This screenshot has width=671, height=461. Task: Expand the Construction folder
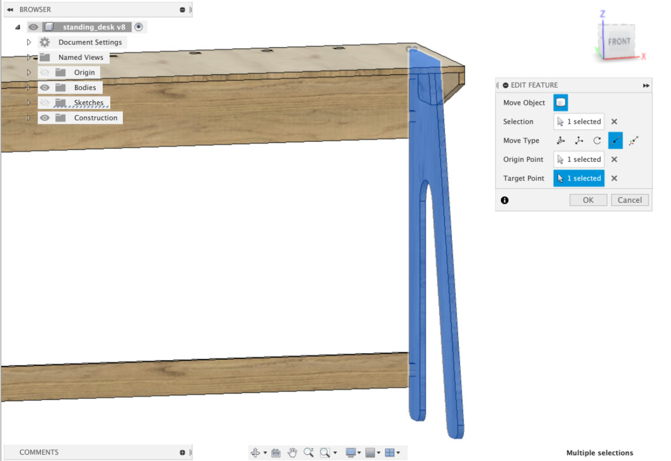29,118
